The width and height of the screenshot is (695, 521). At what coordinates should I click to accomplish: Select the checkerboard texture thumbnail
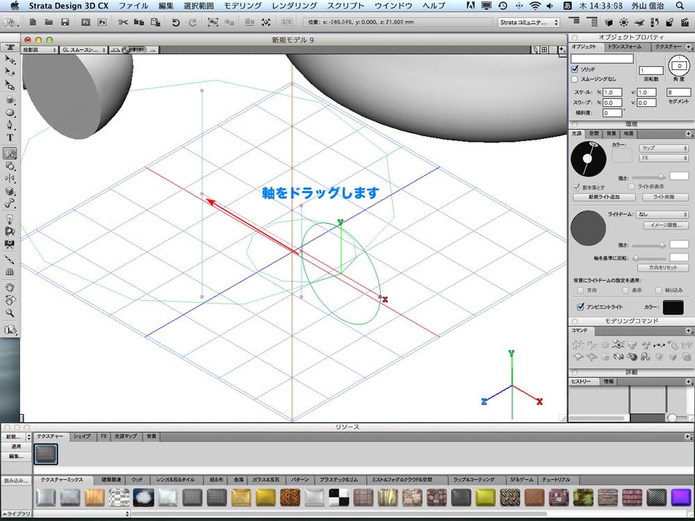coord(338,497)
